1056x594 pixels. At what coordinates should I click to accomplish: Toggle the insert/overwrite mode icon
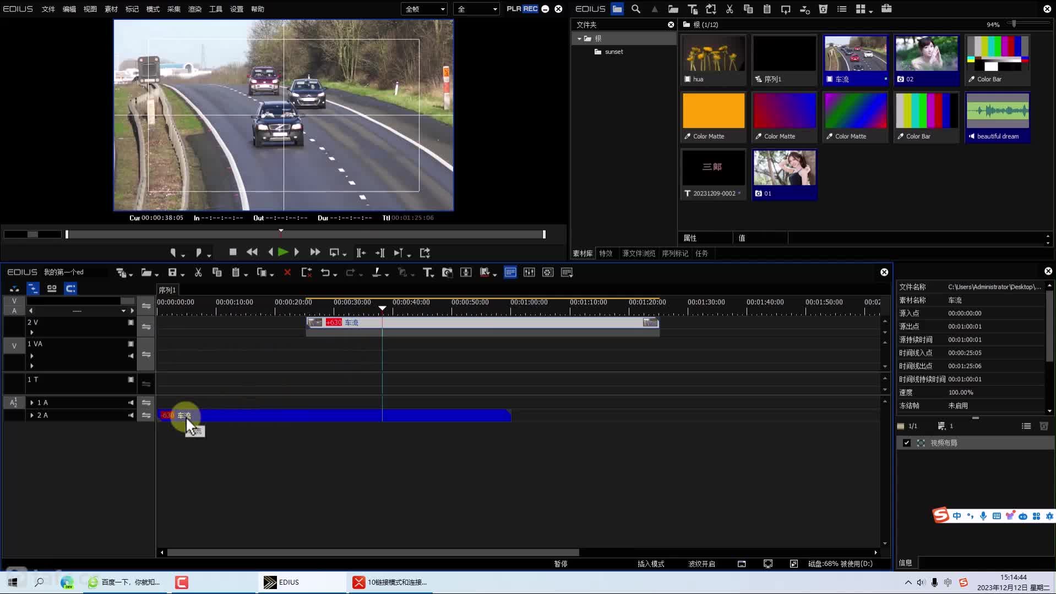[x=14, y=288]
